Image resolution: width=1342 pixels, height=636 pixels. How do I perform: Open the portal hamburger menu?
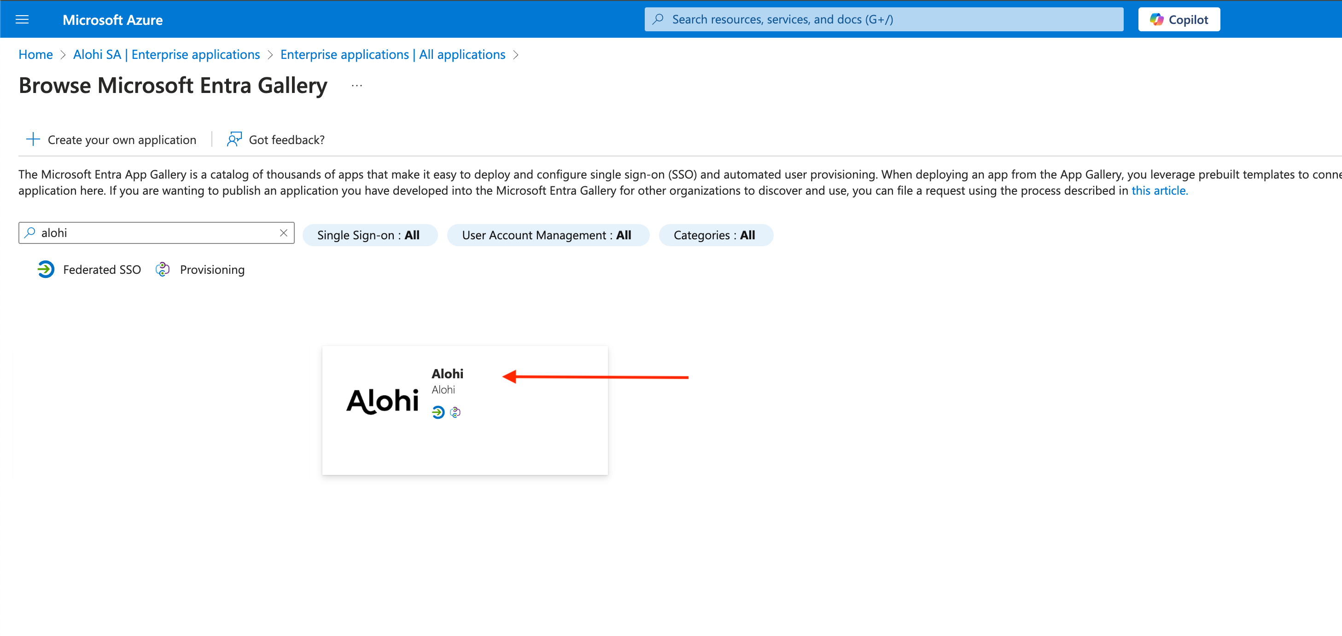pyautogui.click(x=22, y=19)
